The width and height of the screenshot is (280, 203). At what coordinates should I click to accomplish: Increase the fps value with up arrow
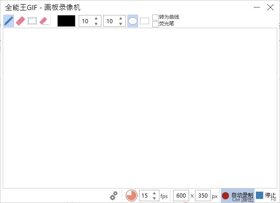point(155,193)
